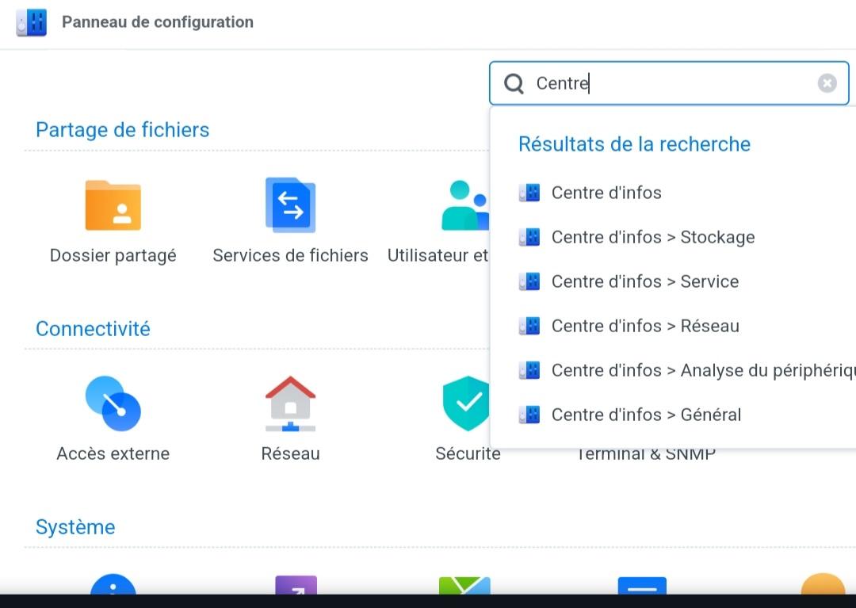Open the Terminal & SNMP item
Image resolution: width=856 pixels, height=608 pixels.
click(x=646, y=455)
